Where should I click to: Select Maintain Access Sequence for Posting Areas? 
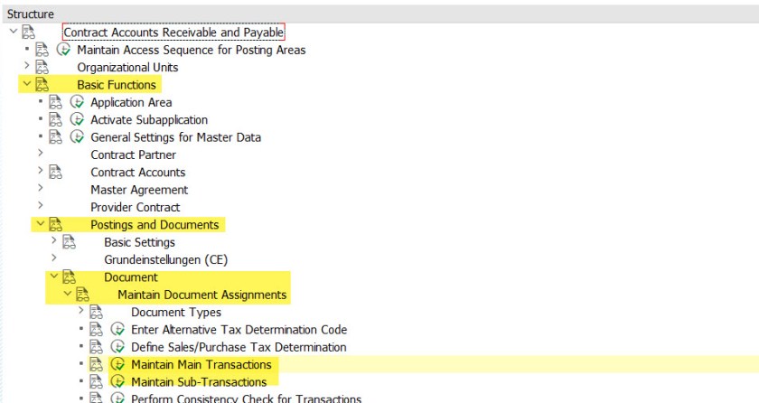(192, 50)
